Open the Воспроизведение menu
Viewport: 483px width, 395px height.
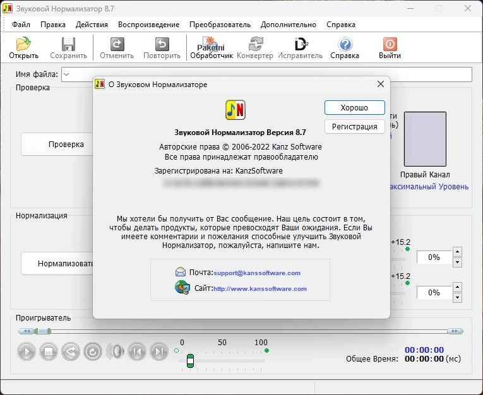point(149,25)
